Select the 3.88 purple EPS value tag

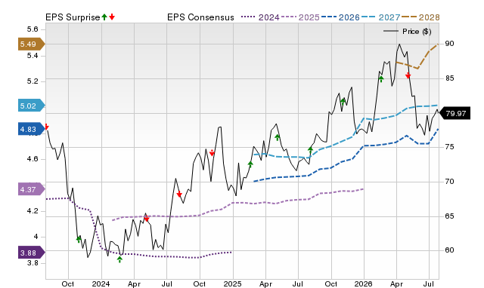click(32, 253)
